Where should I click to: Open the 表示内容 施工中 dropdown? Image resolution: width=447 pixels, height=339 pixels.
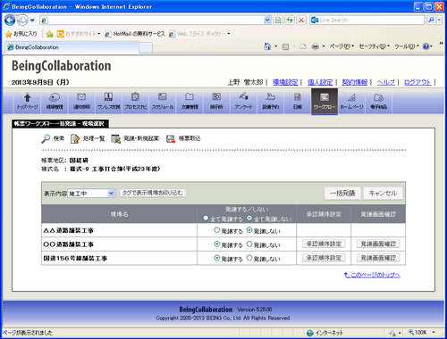click(91, 194)
